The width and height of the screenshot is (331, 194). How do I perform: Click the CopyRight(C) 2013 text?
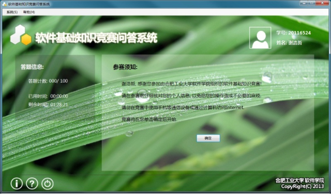pyautogui.click(x=303, y=186)
